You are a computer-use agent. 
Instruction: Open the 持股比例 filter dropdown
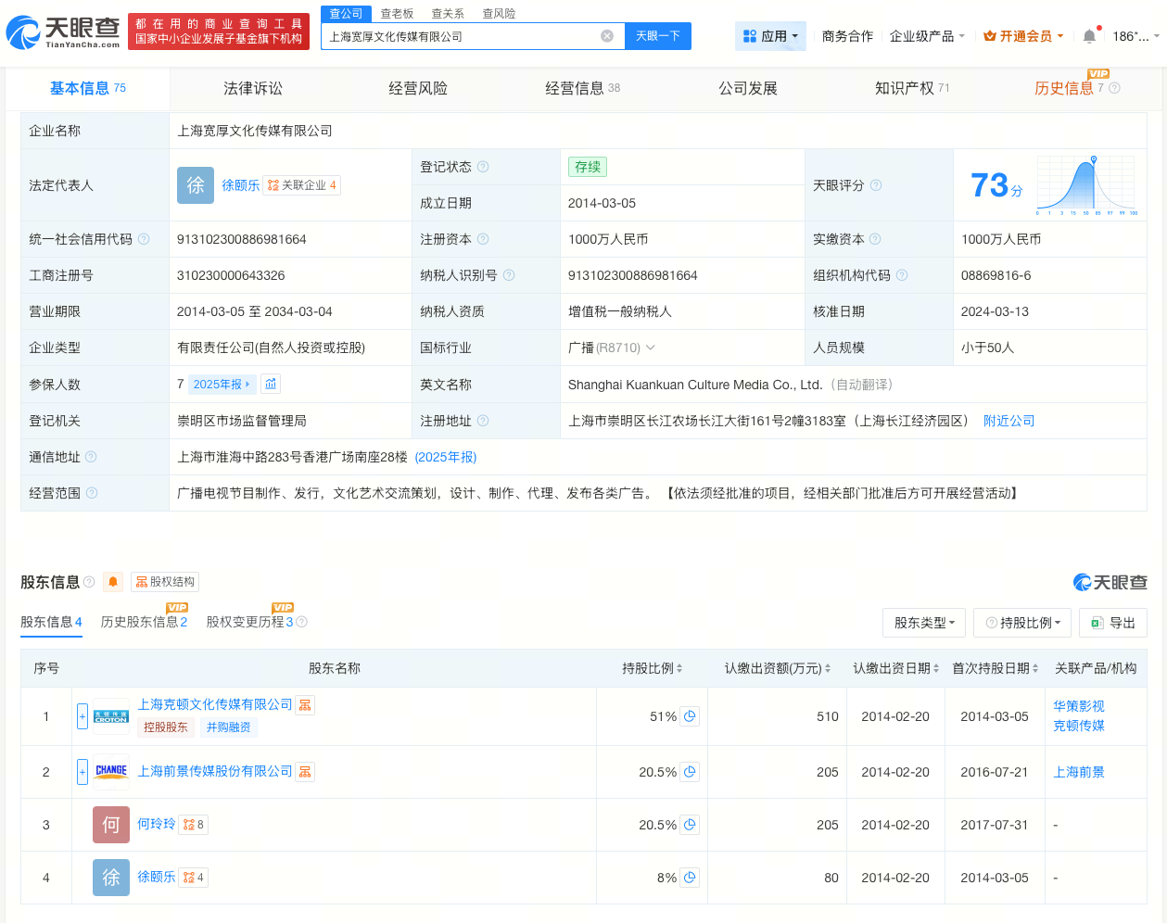tap(1022, 623)
